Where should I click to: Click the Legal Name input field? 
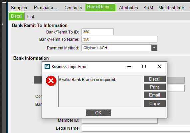pos(136,128)
